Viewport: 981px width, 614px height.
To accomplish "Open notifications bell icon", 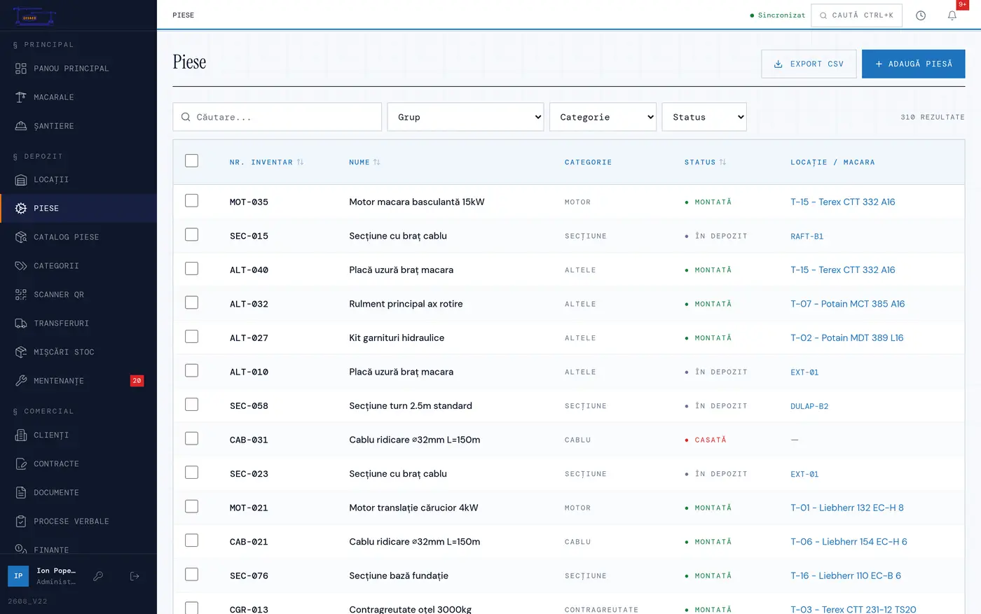I will pos(952,15).
